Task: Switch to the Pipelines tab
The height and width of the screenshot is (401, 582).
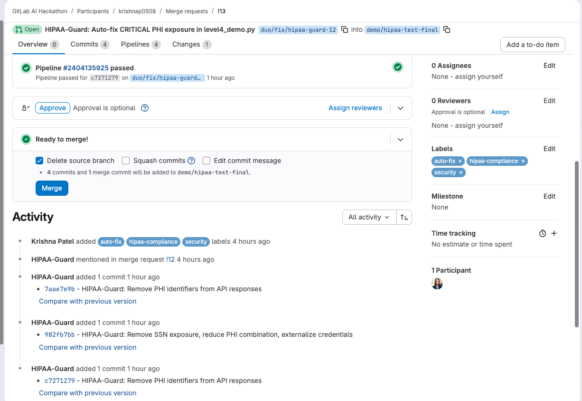Action: [141, 44]
